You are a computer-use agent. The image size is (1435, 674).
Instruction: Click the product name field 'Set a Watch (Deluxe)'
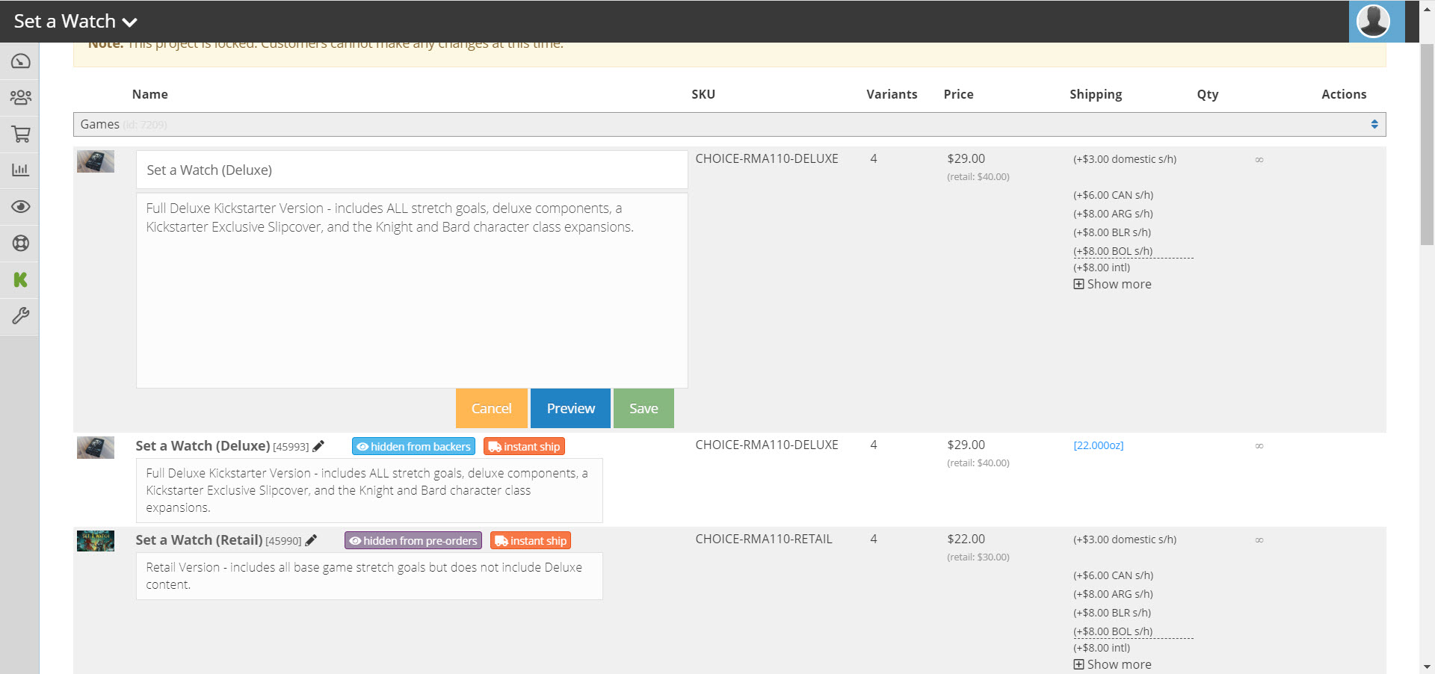(x=411, y=170)
